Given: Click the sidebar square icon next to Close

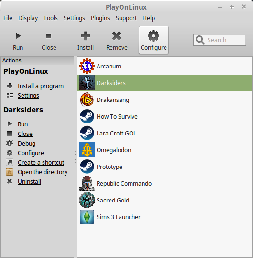Looking at the screenshot, I should tap(10, 134).
